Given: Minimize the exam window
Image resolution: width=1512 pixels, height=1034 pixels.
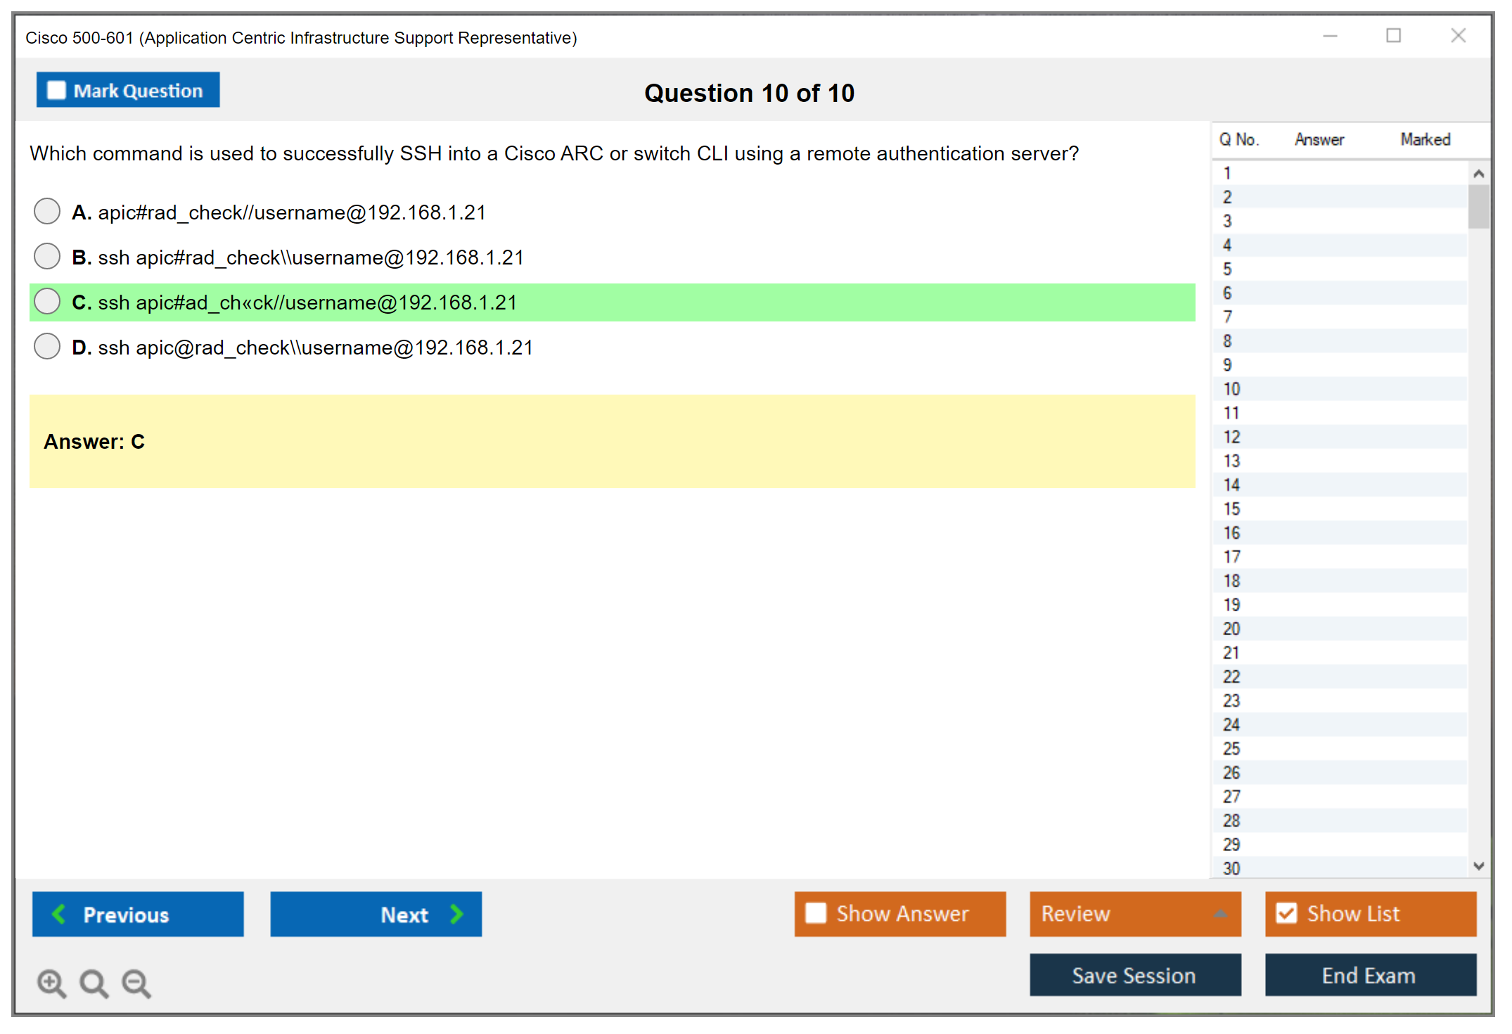Looking at the screenshot, I should pos(1330,36).
